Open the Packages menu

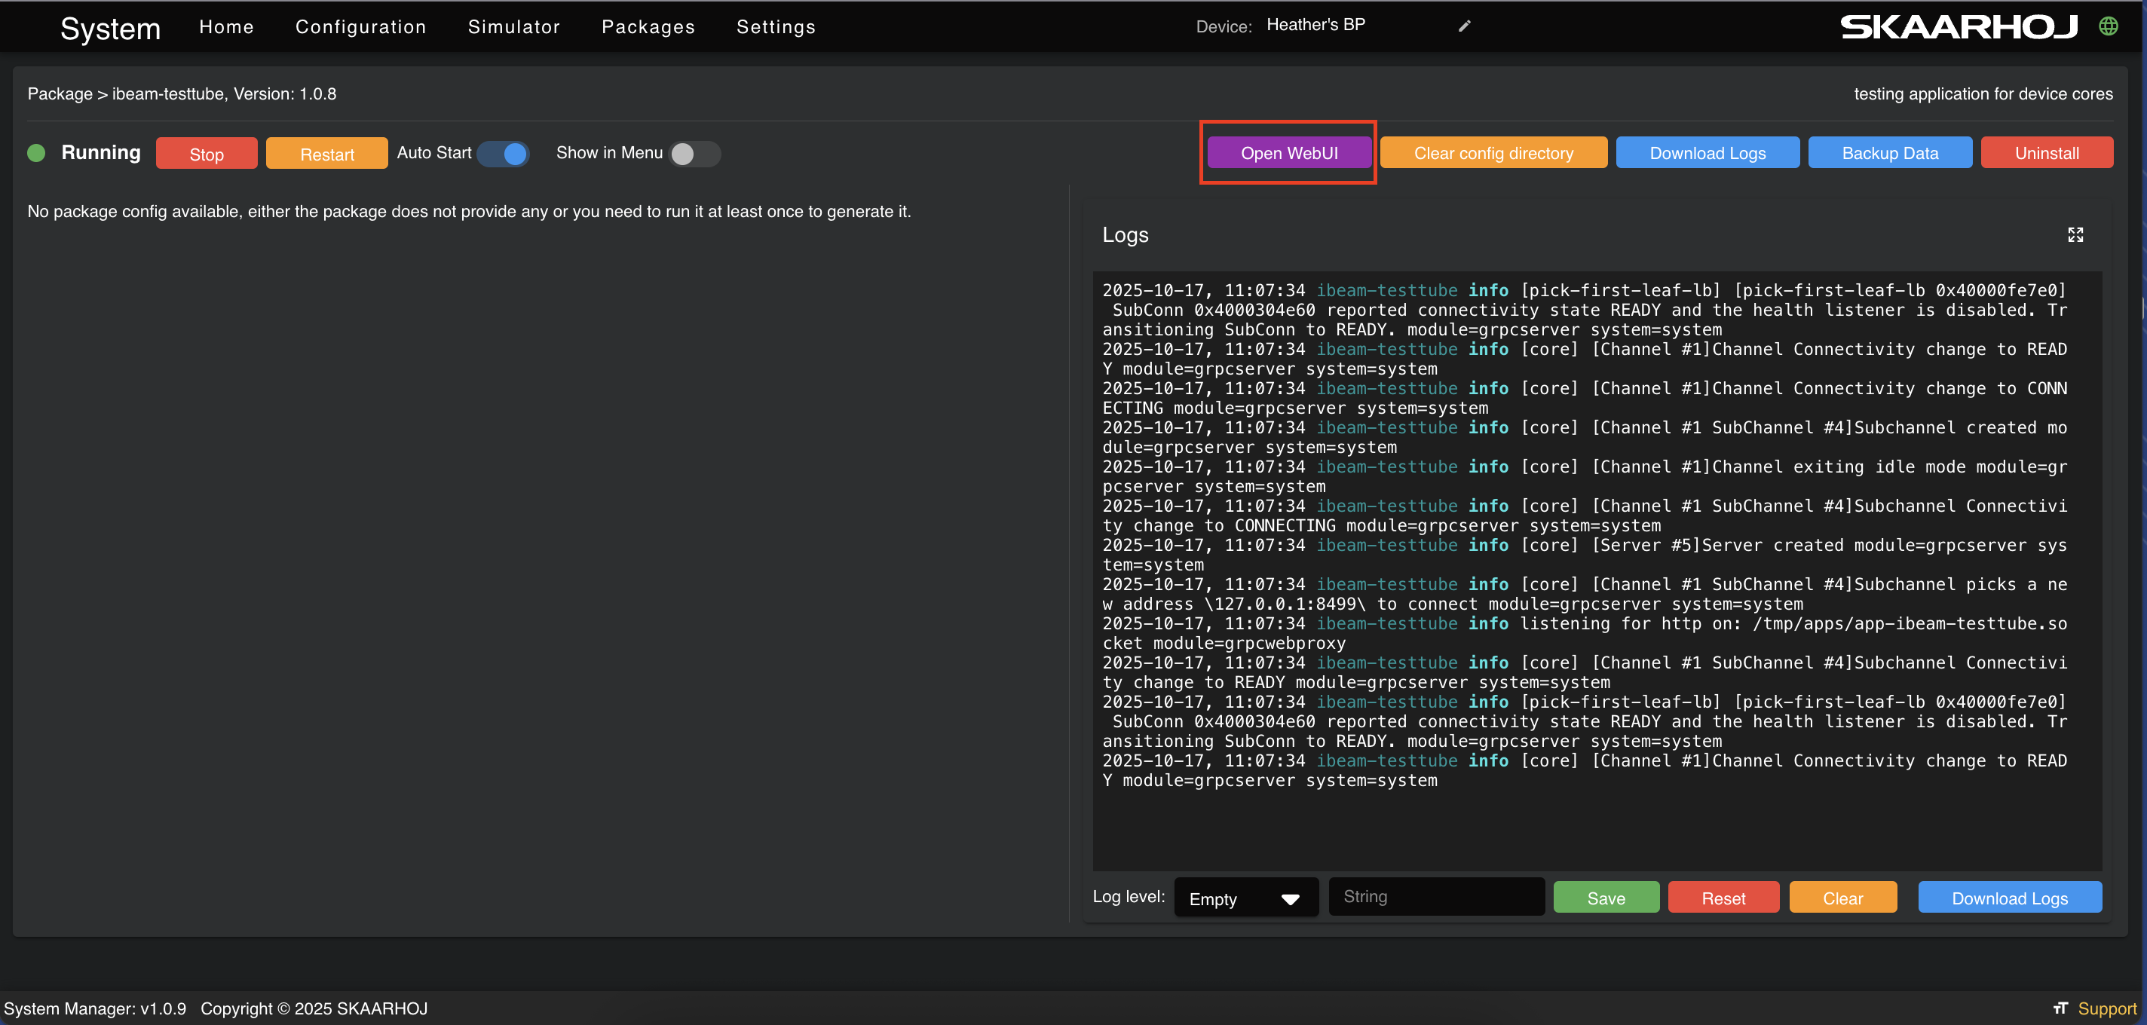tap(648, 26)
